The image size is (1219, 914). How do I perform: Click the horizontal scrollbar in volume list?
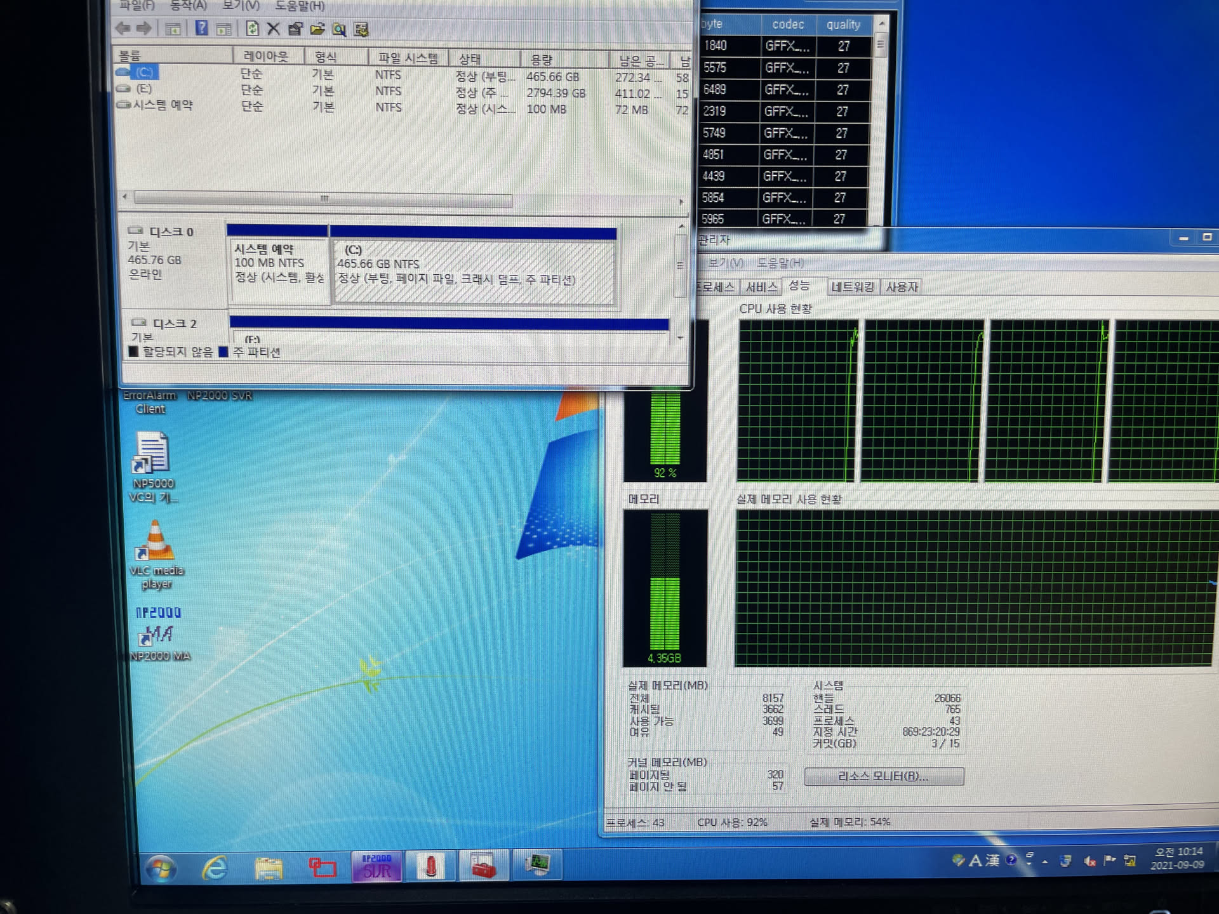324,199
